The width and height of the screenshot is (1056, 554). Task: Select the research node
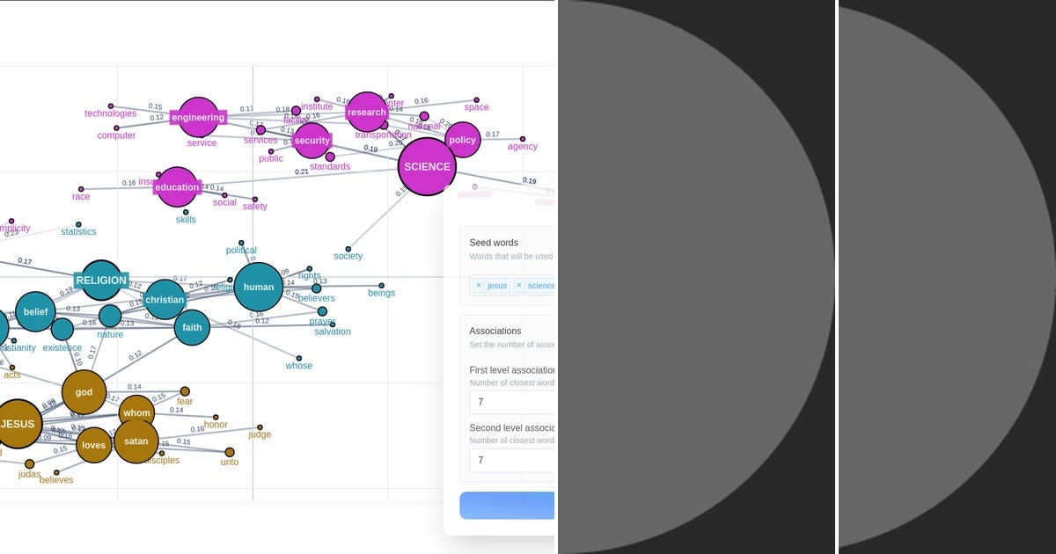366,112
